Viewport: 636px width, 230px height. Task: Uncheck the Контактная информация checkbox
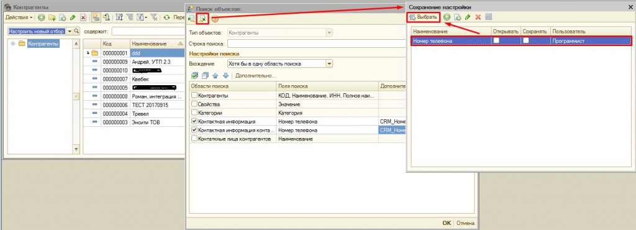pos(194,121)
